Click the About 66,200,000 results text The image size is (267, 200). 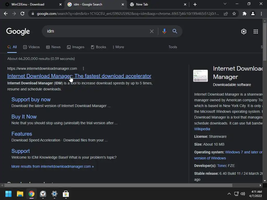point(41,59)
